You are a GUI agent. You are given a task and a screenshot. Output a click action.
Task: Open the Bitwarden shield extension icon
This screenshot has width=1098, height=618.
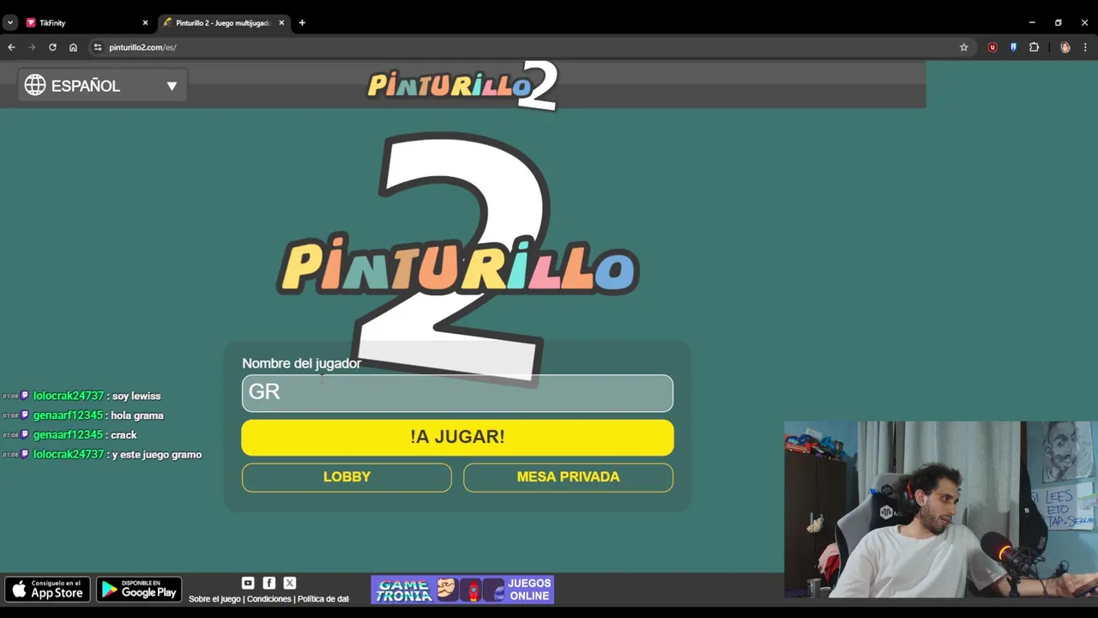pyautogui.click(x=1013, y=47)
